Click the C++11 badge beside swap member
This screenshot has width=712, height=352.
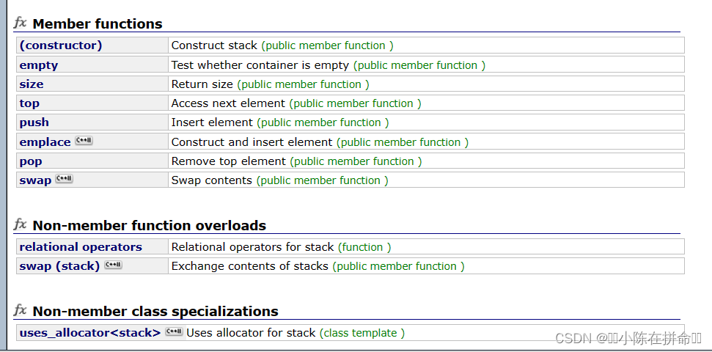[x=64, y=179]
